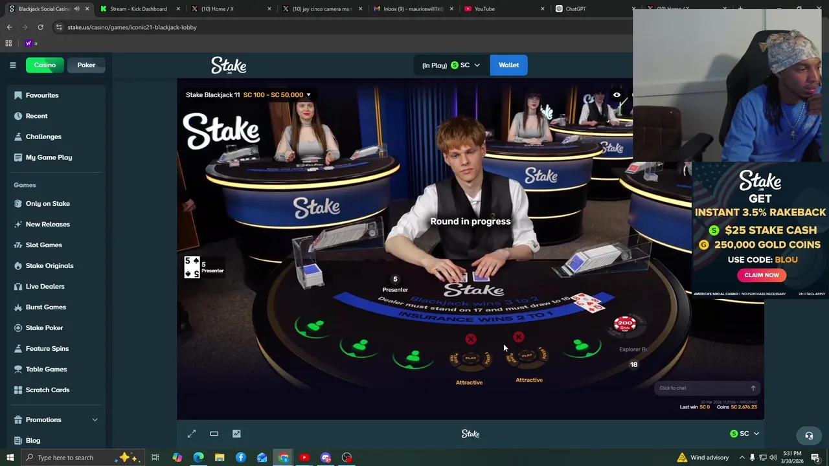The image size is (829, 466).
Task: Send the chat message arrow
Action: (x=753, y=388)
